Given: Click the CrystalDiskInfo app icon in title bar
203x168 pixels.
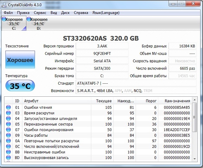Looking at the screenshot, I should click(4, 5).
